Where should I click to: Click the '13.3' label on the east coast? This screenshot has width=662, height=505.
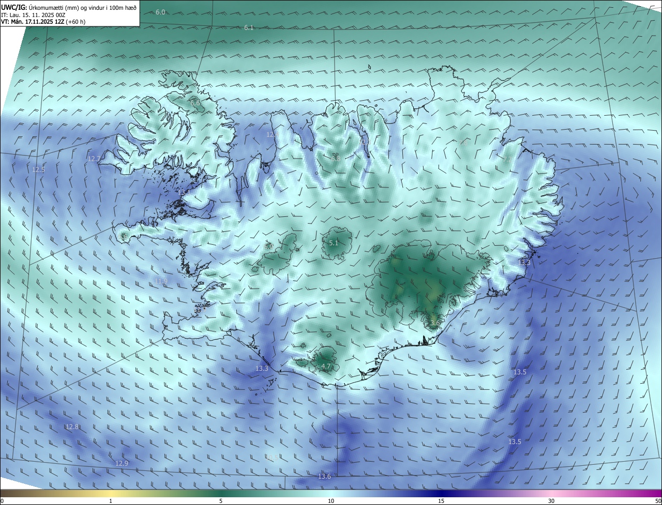pyautogui.click(x=524, y=262)
